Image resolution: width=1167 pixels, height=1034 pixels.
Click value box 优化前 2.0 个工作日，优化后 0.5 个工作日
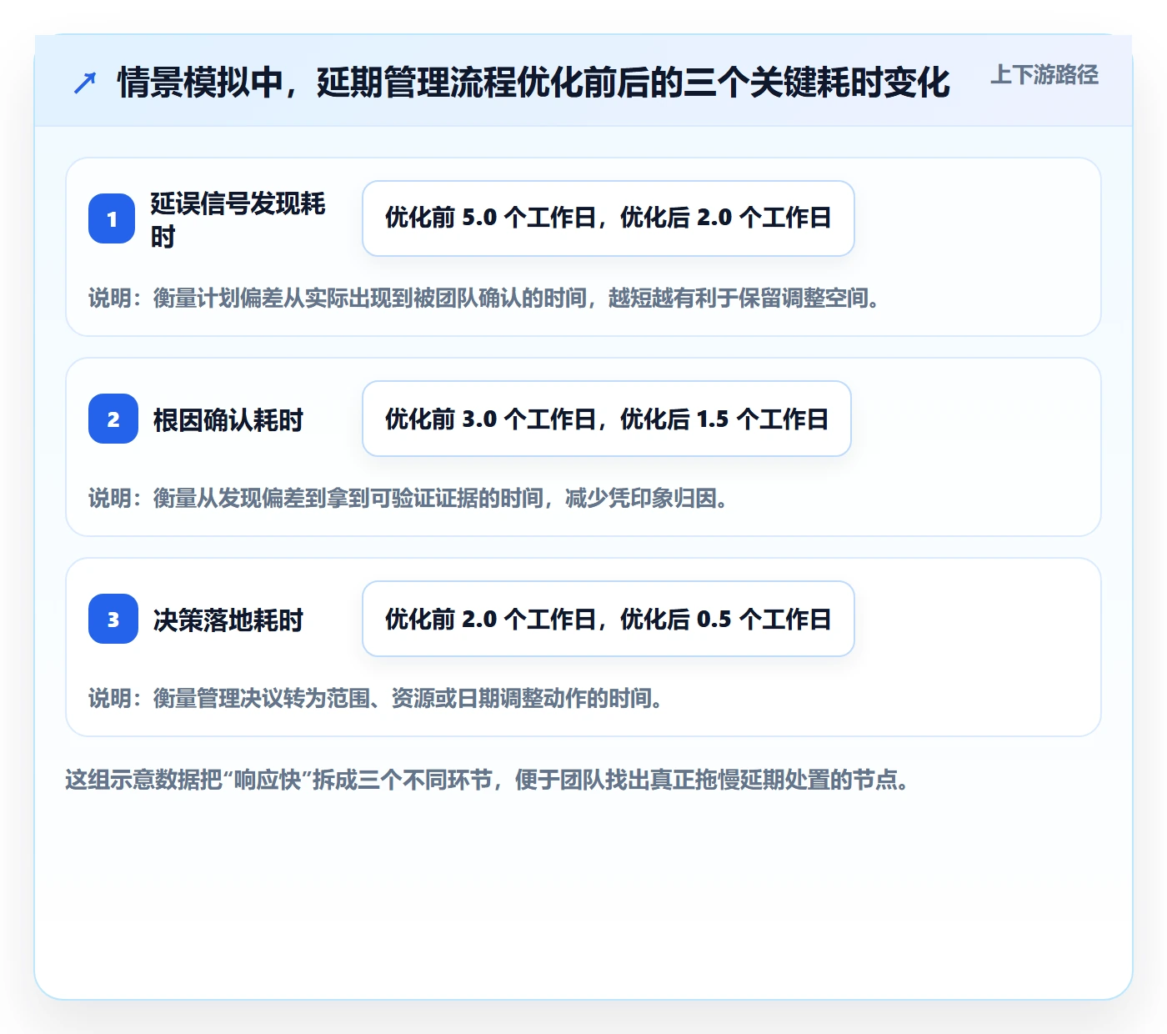(x=609, y=619)
